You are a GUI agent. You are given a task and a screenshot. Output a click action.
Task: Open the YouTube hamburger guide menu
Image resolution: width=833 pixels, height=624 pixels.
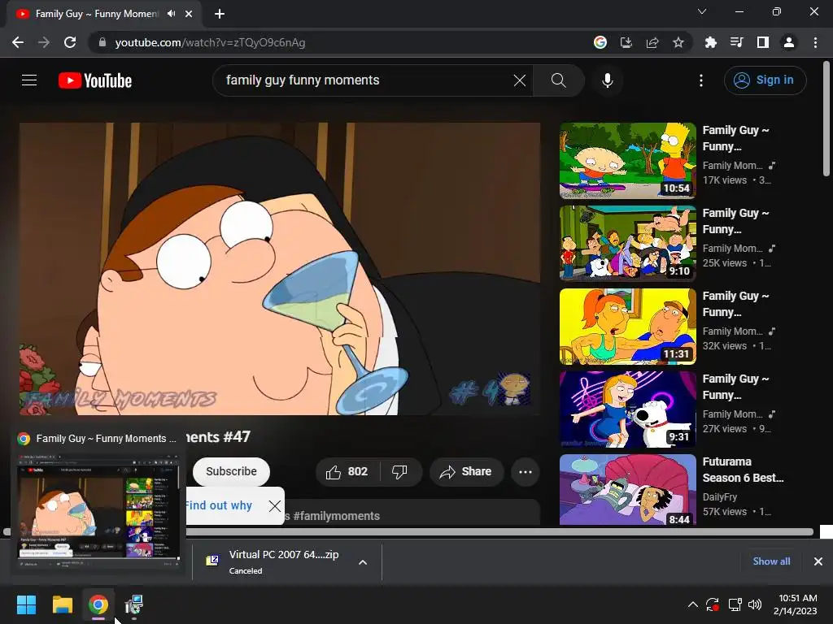tap(29, 80)
